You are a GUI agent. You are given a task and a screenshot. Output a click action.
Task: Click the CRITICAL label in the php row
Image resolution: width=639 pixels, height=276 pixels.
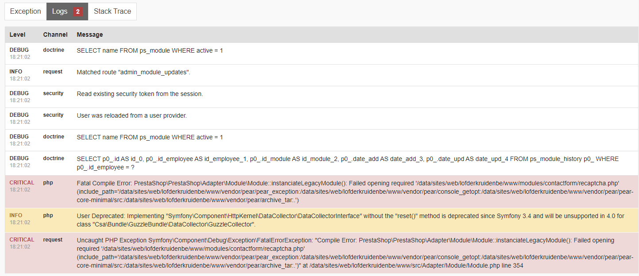click(22, 183)
